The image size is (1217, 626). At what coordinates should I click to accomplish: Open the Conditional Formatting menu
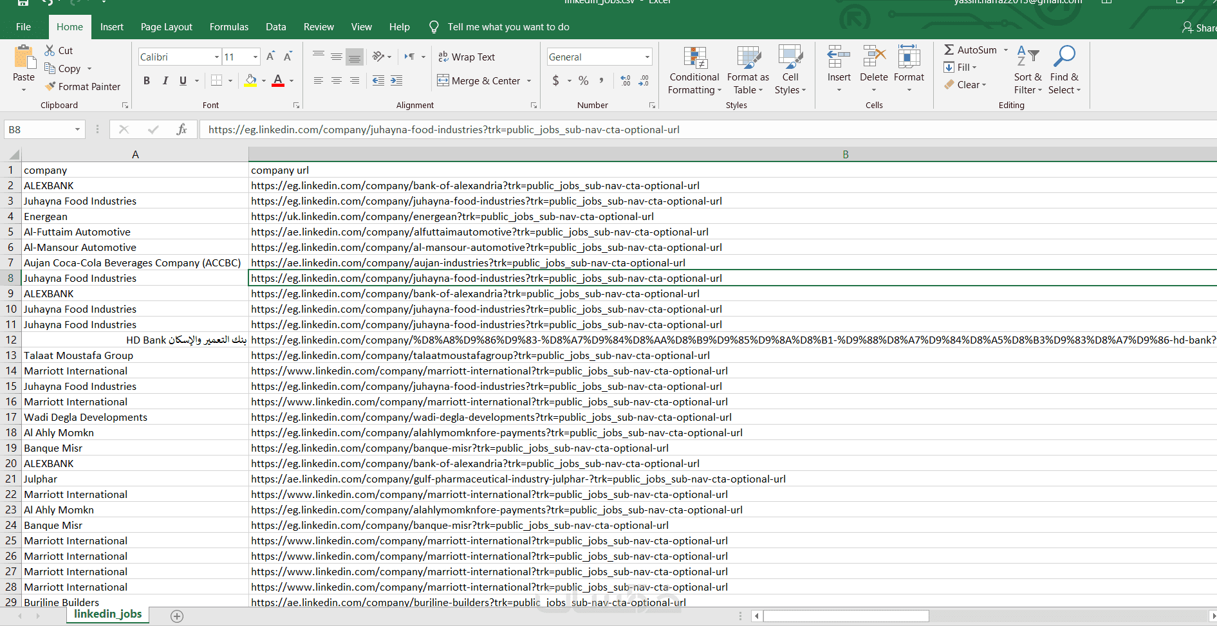coord(694,71)
